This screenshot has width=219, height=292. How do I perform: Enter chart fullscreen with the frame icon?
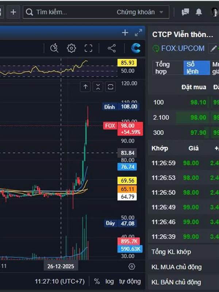88,48
